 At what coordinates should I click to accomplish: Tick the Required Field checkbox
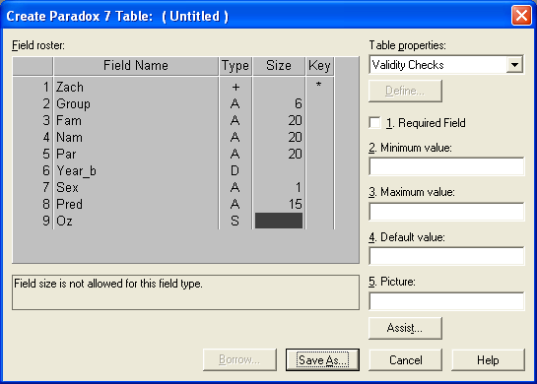[x=374, y=122]
